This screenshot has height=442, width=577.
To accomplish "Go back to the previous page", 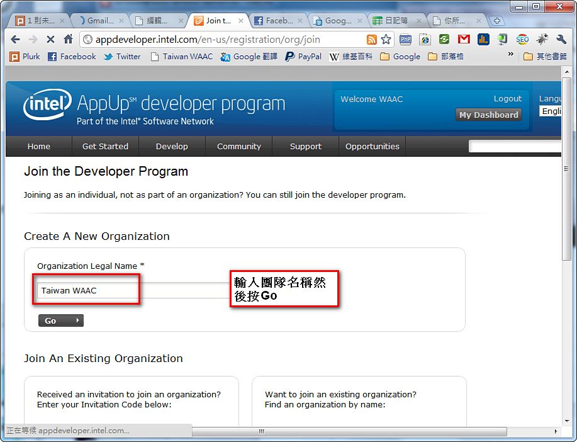I will point(16,39).
